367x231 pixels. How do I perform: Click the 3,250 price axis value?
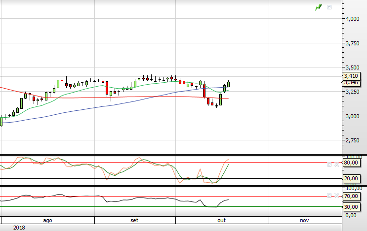click(x=353, y=92)
